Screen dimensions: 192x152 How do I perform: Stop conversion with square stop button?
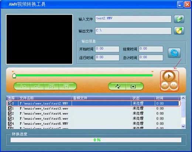pyautogui.click(x=133, y=87)
